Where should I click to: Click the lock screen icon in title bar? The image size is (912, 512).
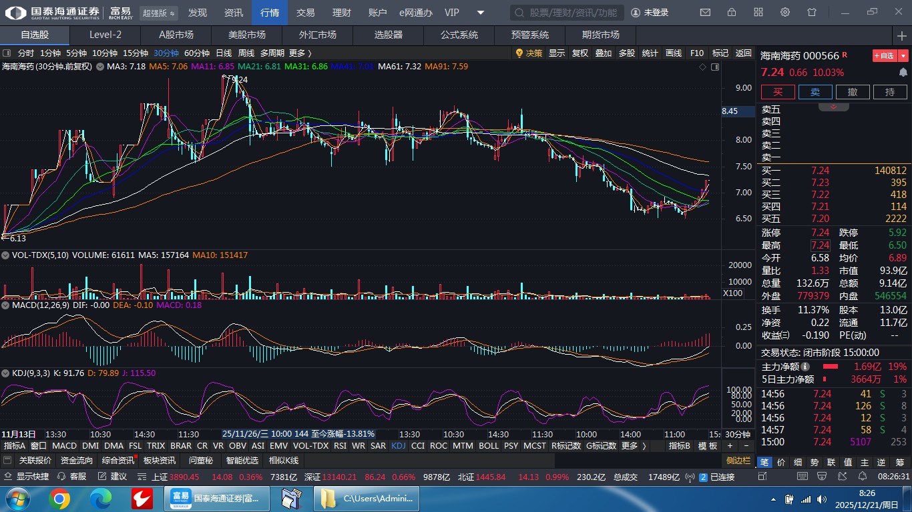pyautogui.click(x=732, y=13)
